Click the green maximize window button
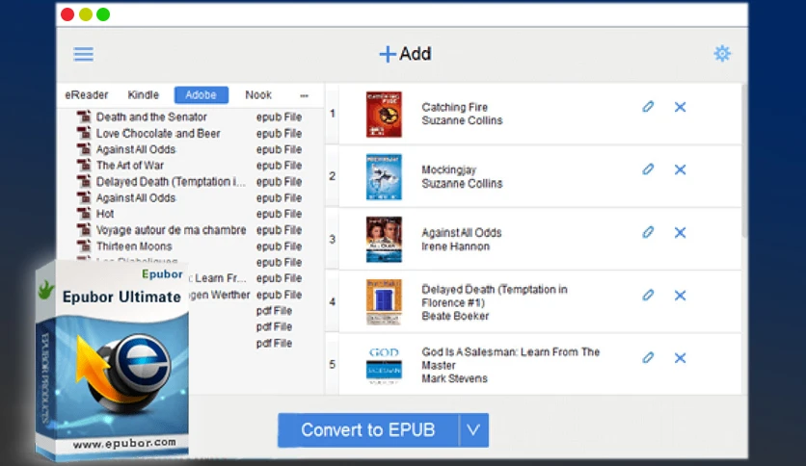The image size is (806, 466). point(103,14)
